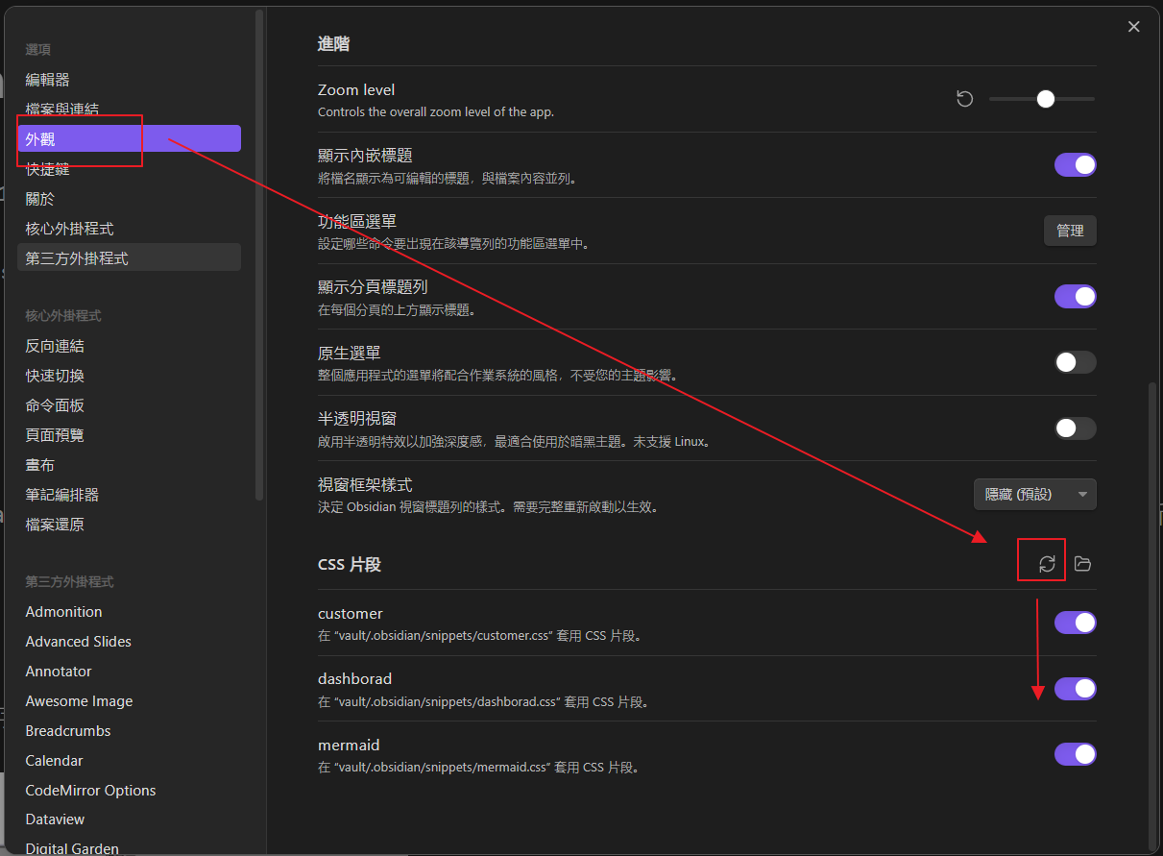Go to 第三方外掛程式 settings

(77, 258)
